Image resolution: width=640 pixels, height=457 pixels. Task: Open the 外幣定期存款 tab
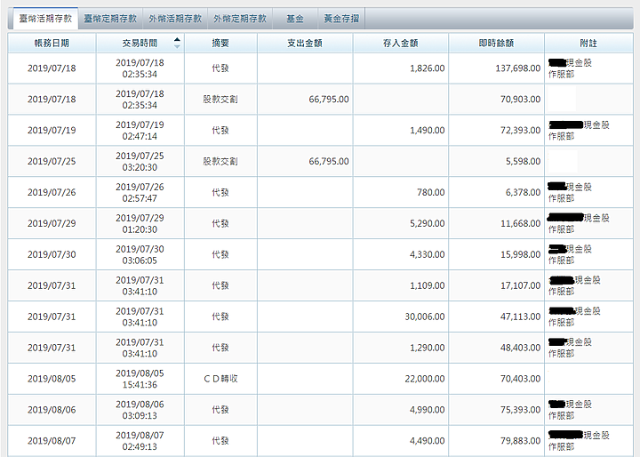tap(240, 19)
